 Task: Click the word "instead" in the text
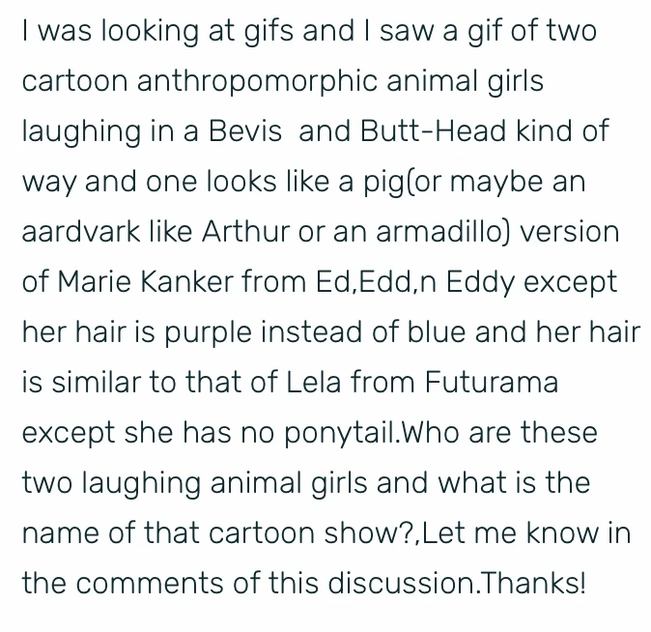click(x=314, y=332)
